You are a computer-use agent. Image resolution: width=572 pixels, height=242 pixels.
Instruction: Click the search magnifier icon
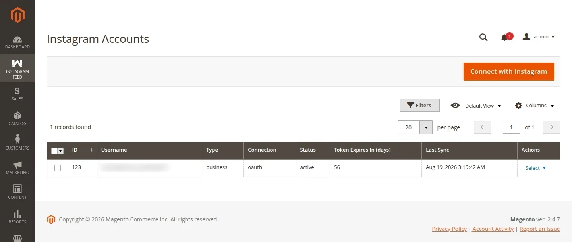coord(483,37)
